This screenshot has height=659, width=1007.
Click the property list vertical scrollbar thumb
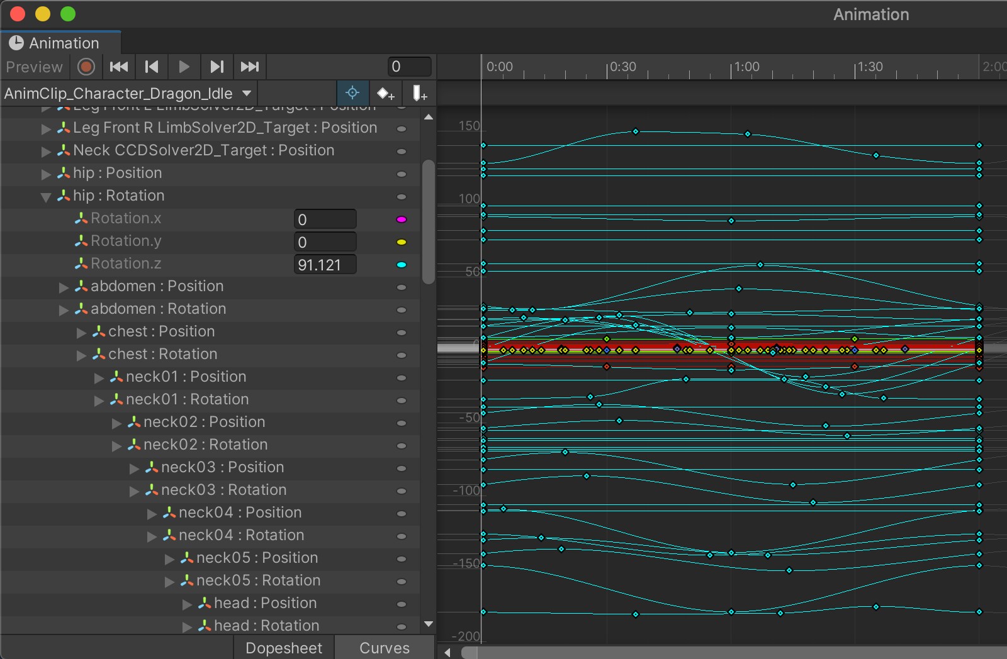pyautogui.click(x=429, y=222)
